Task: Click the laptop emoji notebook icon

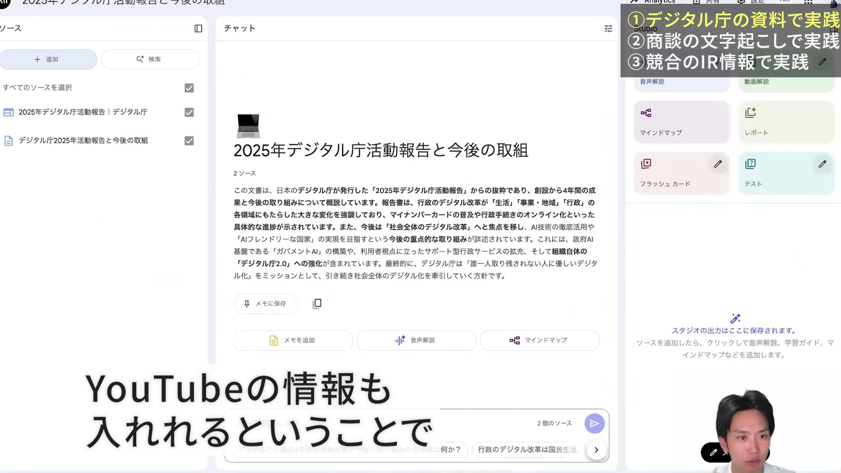Action: click(248, 126)
